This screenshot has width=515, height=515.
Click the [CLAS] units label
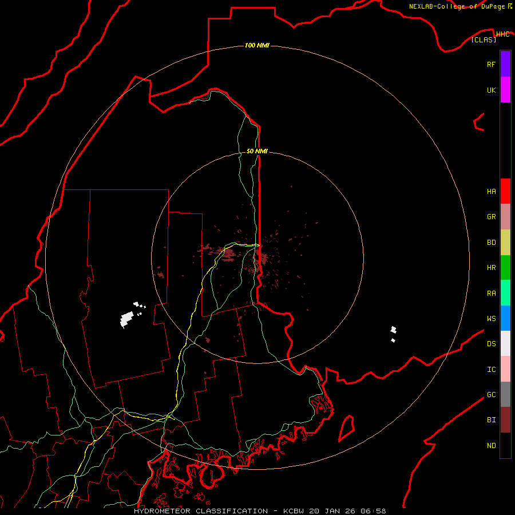pos(484,39)
